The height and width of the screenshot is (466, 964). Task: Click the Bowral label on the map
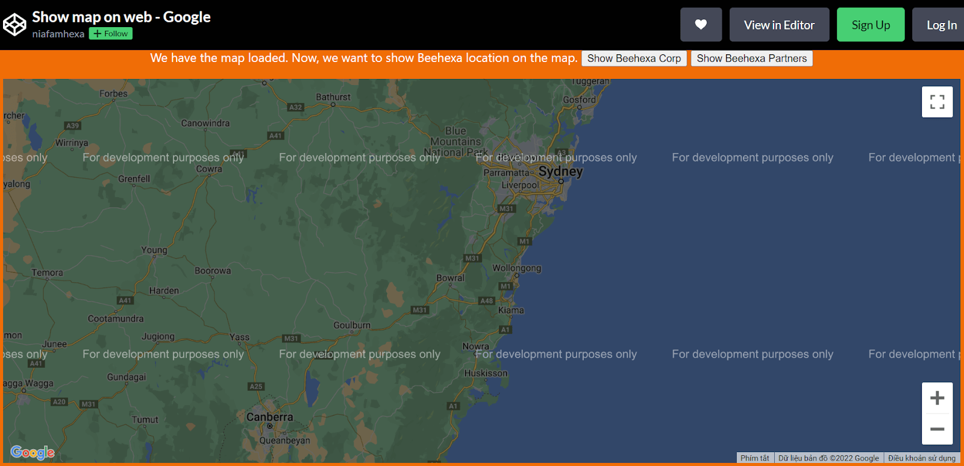[450, 279]
